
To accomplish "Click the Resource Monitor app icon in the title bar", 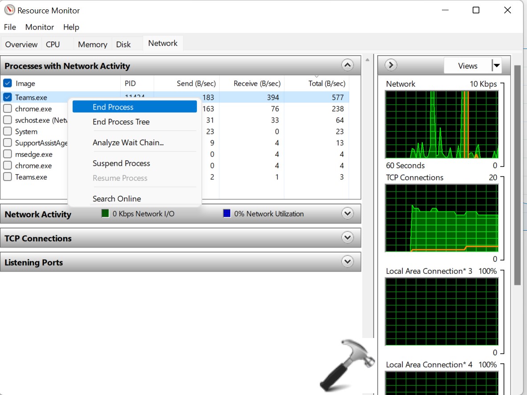I will (9, 10).
